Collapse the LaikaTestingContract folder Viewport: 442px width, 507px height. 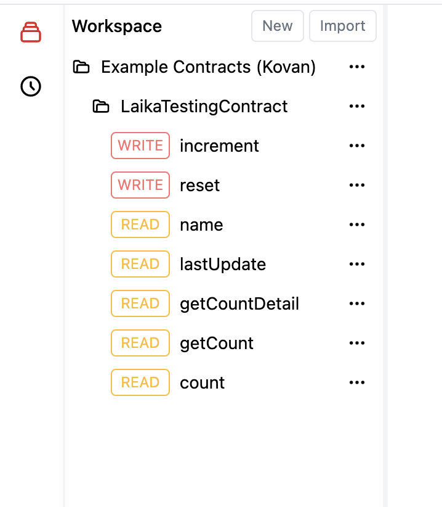pyautogui.click(x=100, y=107)
